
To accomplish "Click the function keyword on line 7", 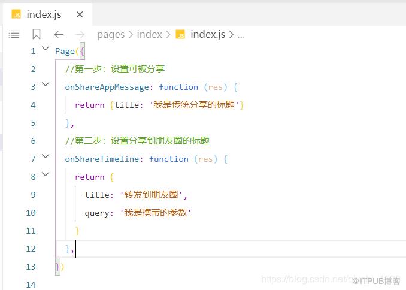I will (x=168, y=159).
